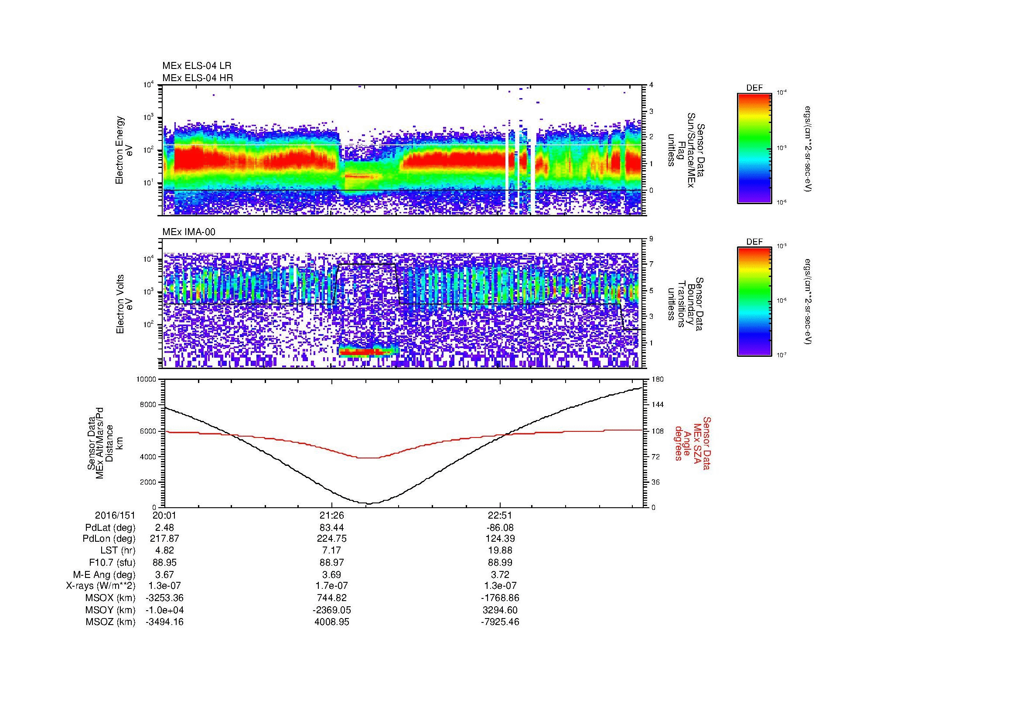Click the 'F10.7 (sfu)' row label
1020x721 pixels.
[112, 562]
